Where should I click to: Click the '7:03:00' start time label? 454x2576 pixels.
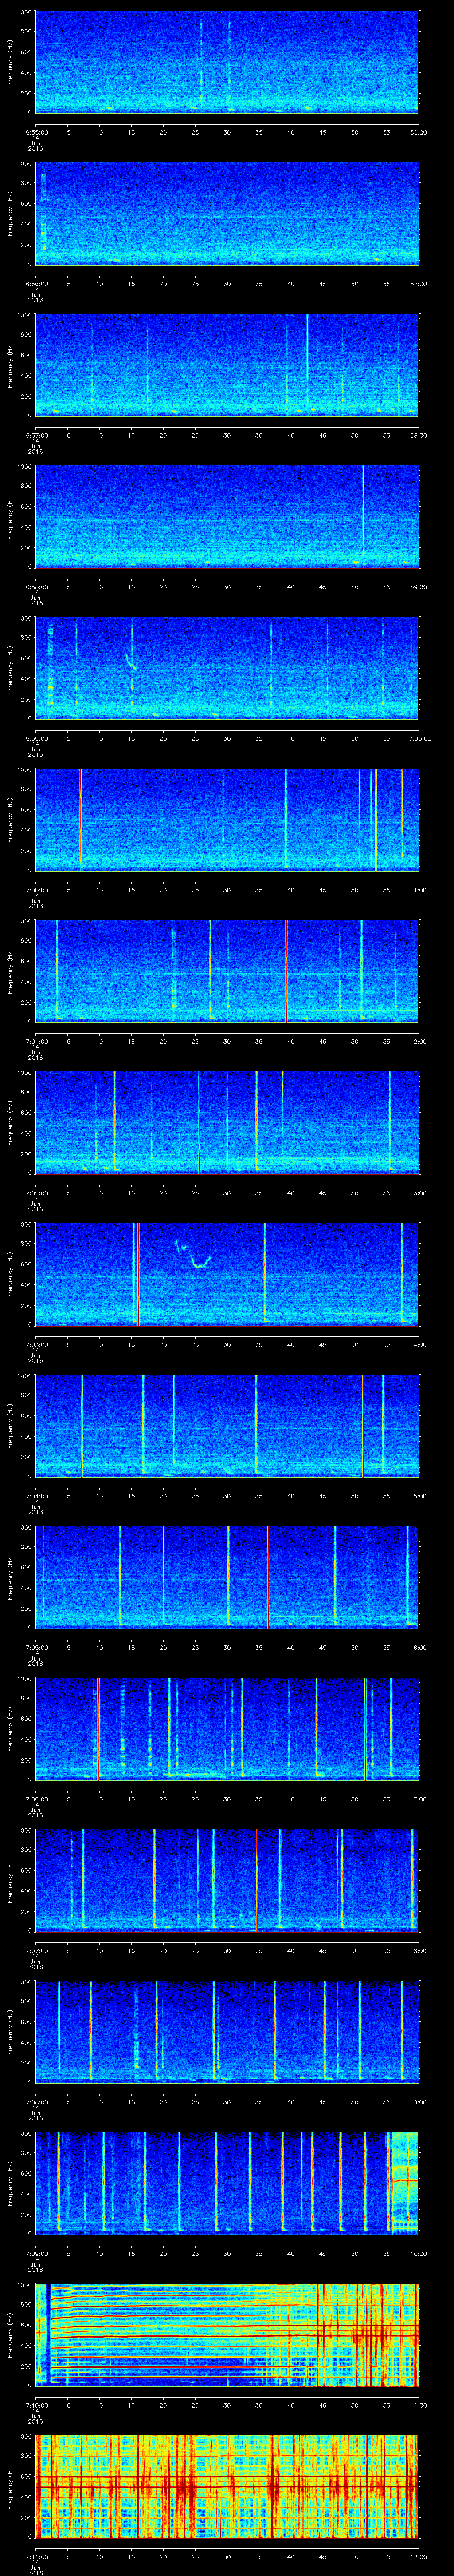(36, 1344)
